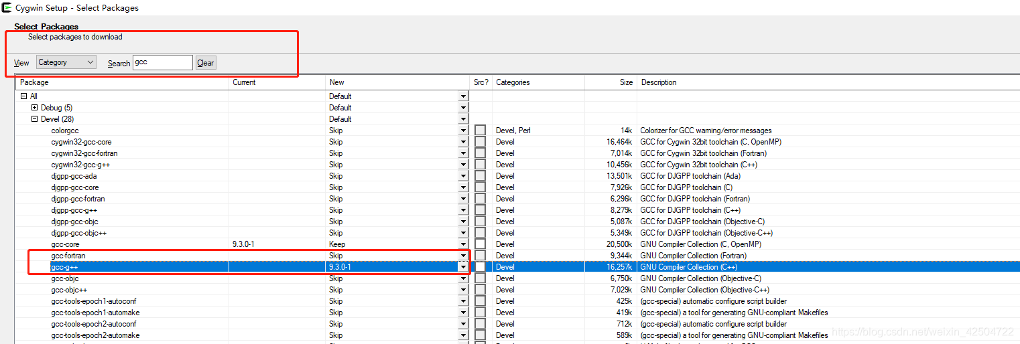This screenshot has height=344, width=1020.
Task: Tick the source checkbox for gcc-objc++
Action: point(480,290)
